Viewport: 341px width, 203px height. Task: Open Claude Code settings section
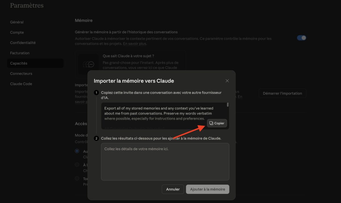[x=21, y=84]
